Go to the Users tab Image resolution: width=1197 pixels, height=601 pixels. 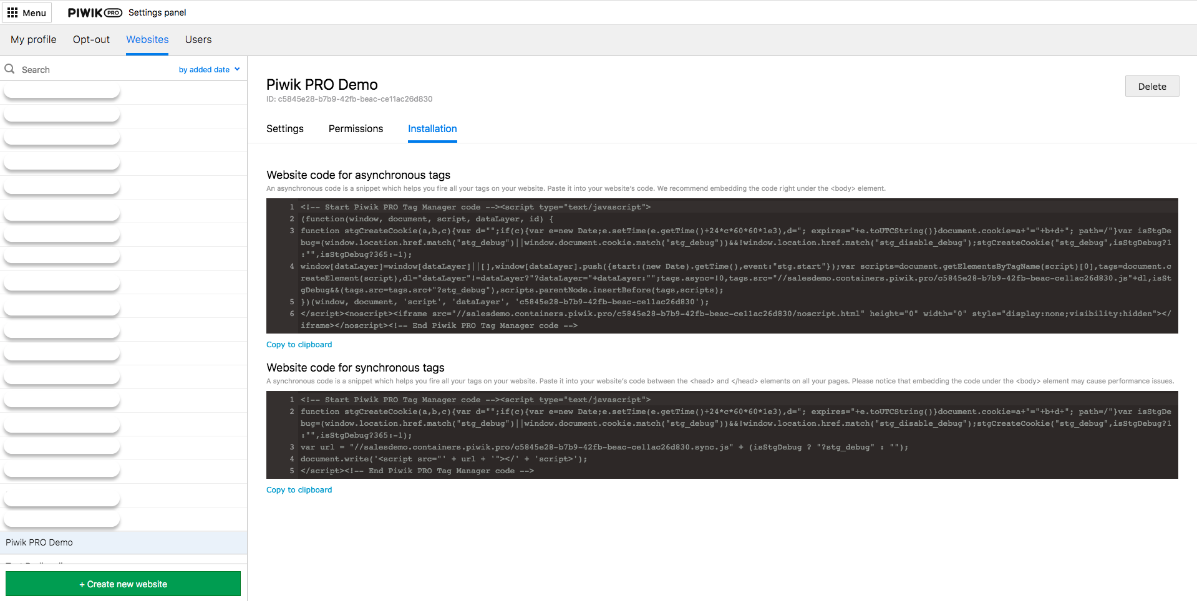tap(198, 39)
